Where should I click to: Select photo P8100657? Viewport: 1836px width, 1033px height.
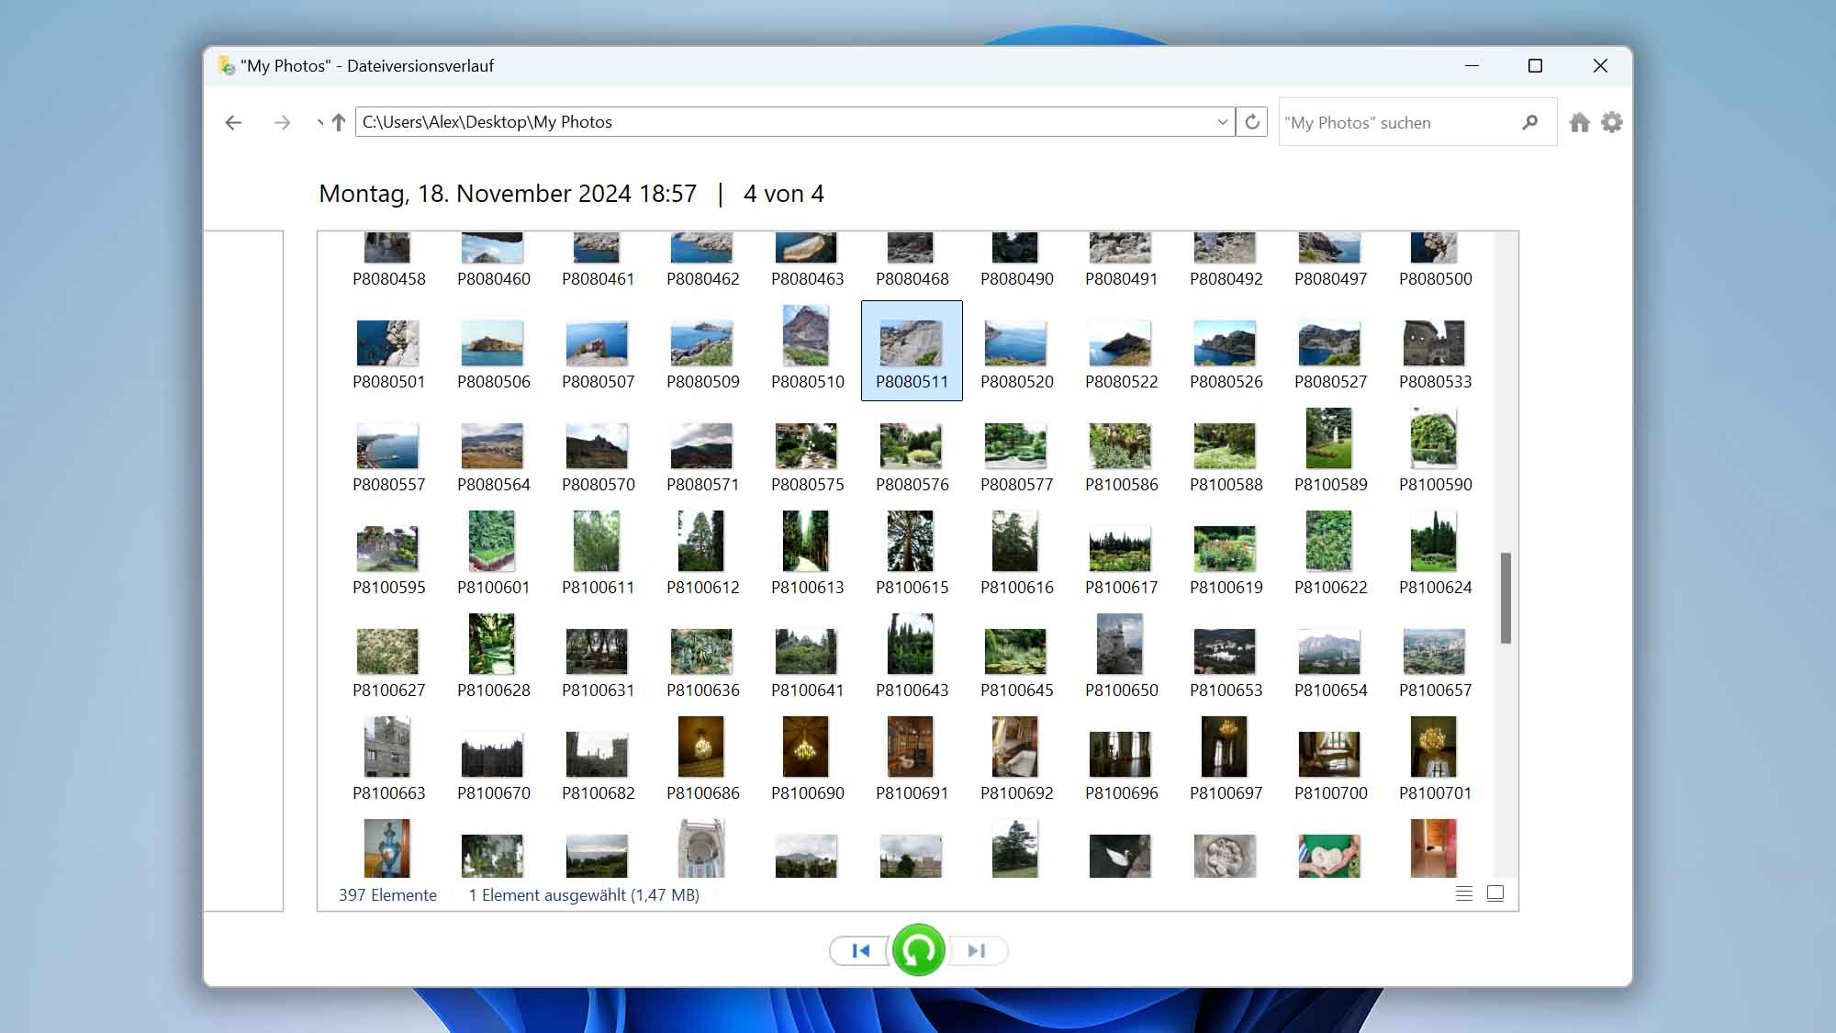pyautogui.click(x=1436, y=659)
